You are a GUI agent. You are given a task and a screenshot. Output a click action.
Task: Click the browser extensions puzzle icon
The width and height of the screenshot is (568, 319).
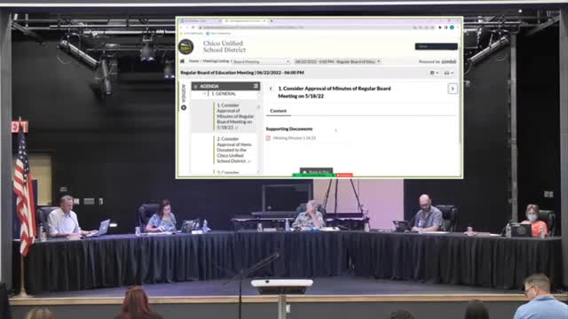[x=440, y=27]
